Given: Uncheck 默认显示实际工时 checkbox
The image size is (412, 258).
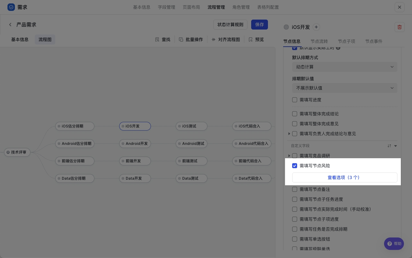Looking at the screenshot, I should pos(295,48).
